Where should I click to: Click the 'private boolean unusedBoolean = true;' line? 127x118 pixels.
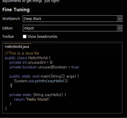point(44,67)
